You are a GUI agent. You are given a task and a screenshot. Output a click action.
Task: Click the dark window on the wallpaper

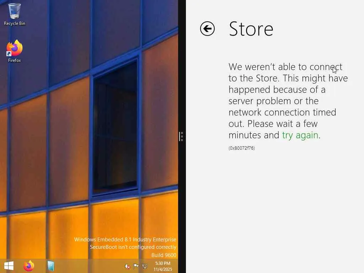click(x=115, y=127)
